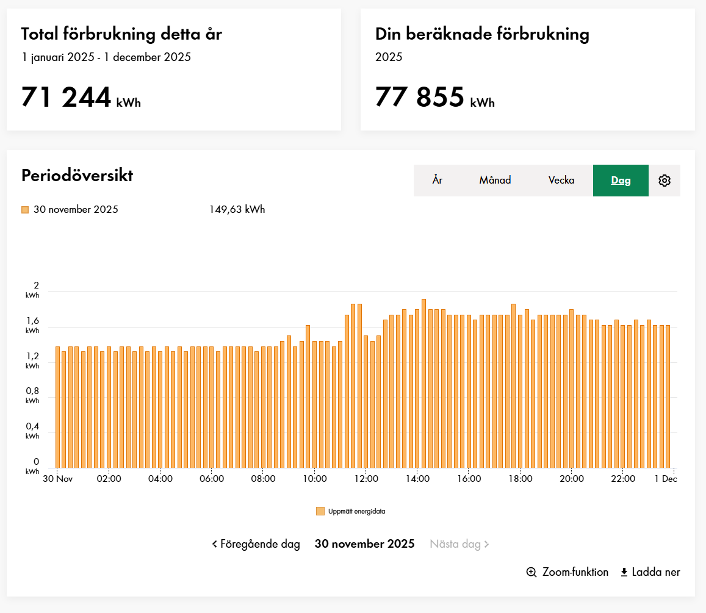The image size is (706, 613).
Task: Go to Föregående dag
Action: point(256,544)
